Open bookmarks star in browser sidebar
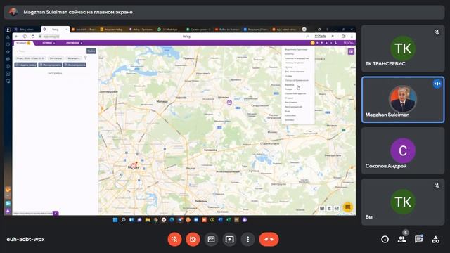The image size is (450, 253). (8, 52)
